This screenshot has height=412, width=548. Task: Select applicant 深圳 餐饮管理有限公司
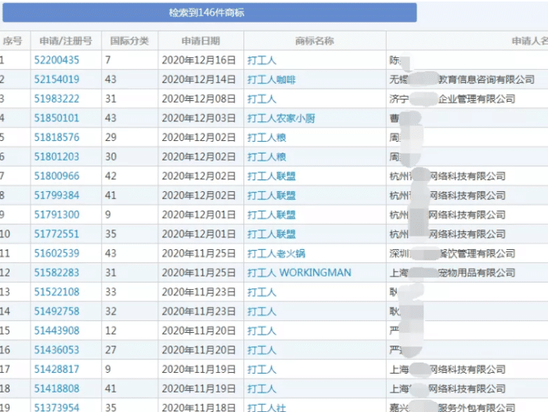pos(452,253)
